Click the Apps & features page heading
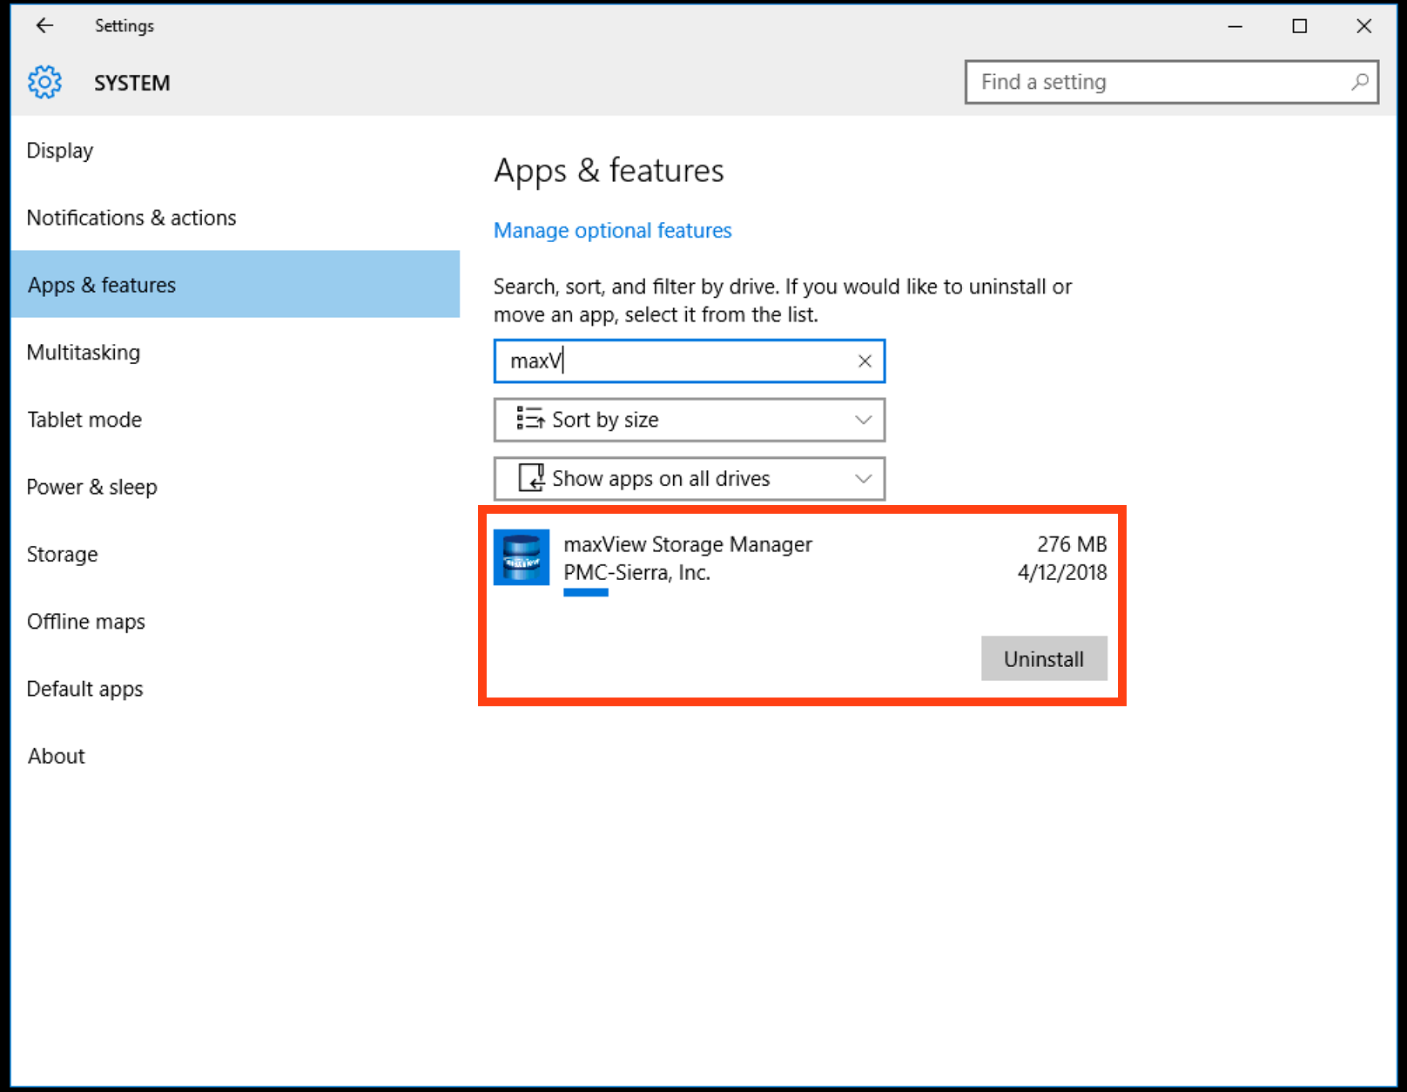 (x=609, y=171)
